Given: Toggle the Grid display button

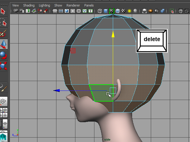Looking at the screenshot, I should click(x=55, y=11).
